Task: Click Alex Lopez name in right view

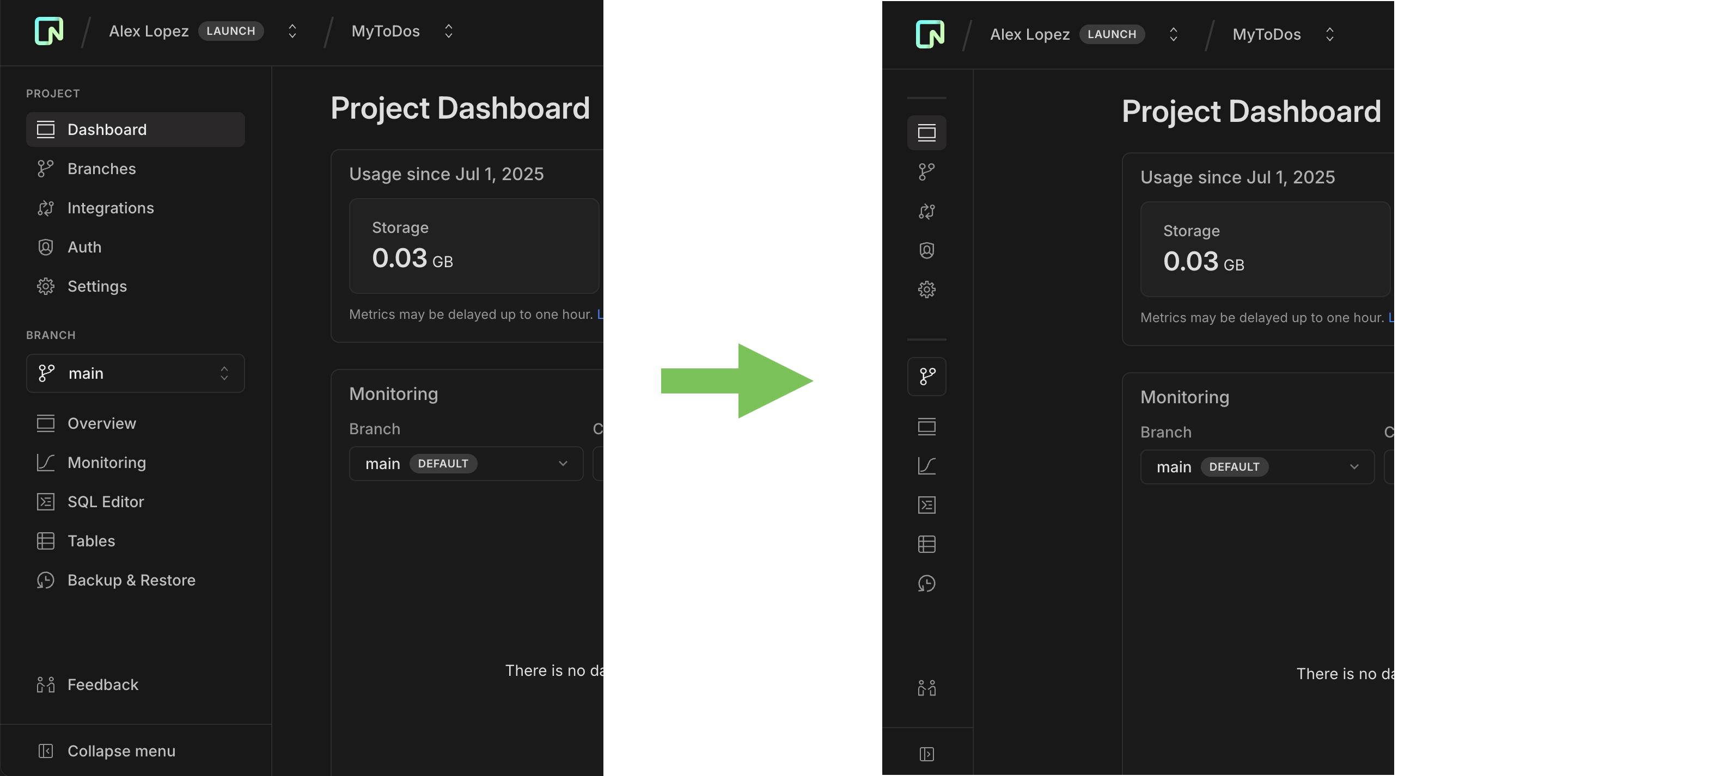Action: point(1030,34)
